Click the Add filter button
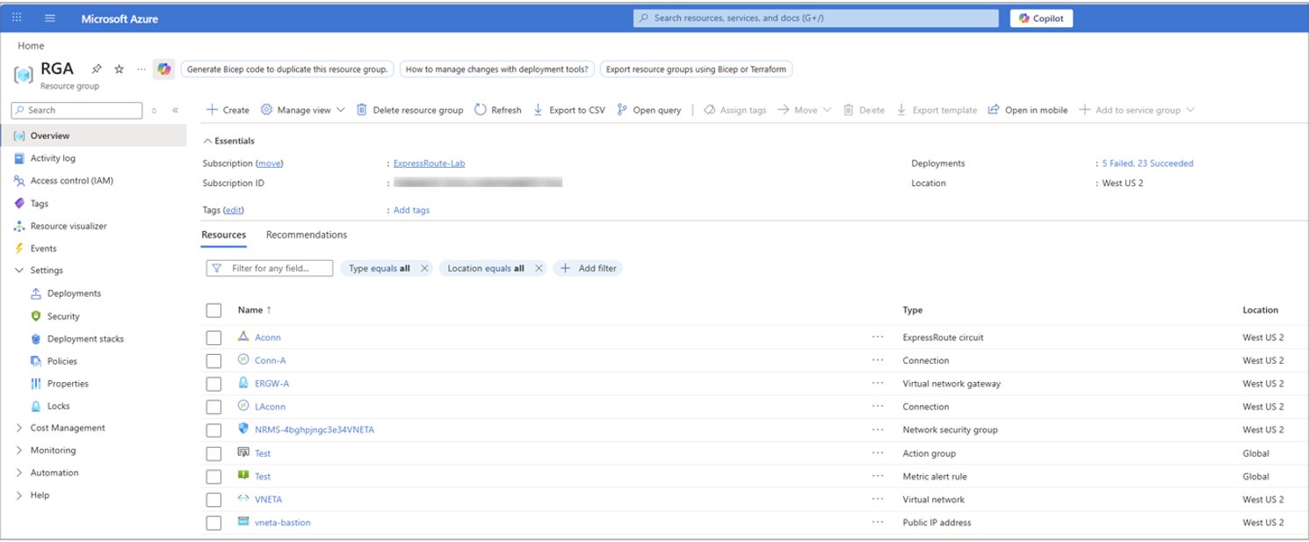 588,269
